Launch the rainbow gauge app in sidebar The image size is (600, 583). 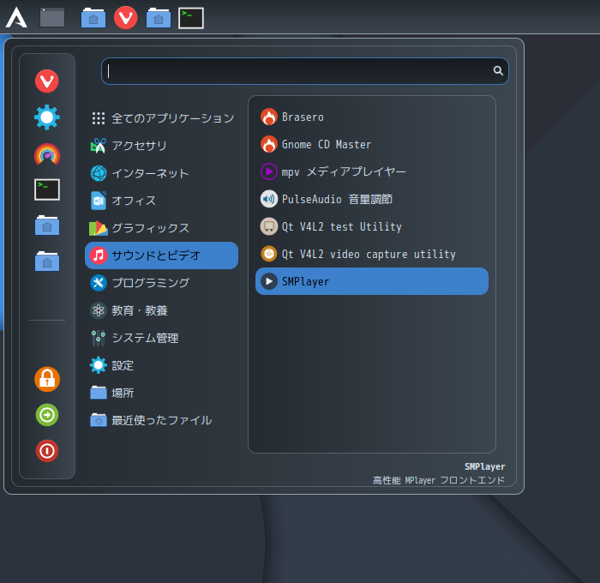click(x=47, y=153)
